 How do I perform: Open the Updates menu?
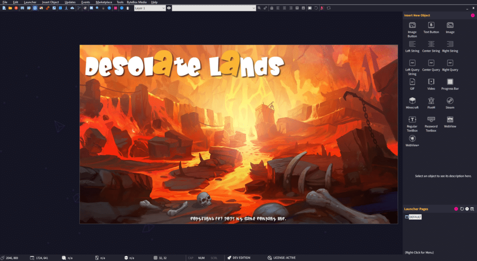[x=70, y=2]
